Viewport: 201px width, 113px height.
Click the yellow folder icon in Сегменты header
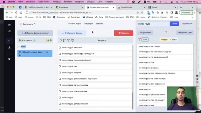click(x=47, y=40)
